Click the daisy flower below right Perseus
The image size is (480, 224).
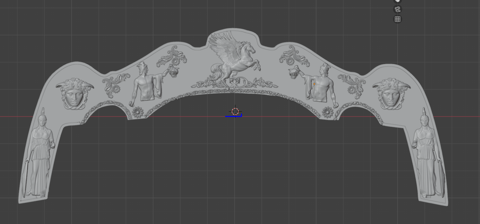tap(328, 112)
